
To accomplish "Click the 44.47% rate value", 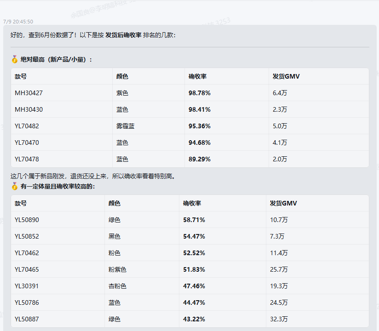I will tap(194, 302).
